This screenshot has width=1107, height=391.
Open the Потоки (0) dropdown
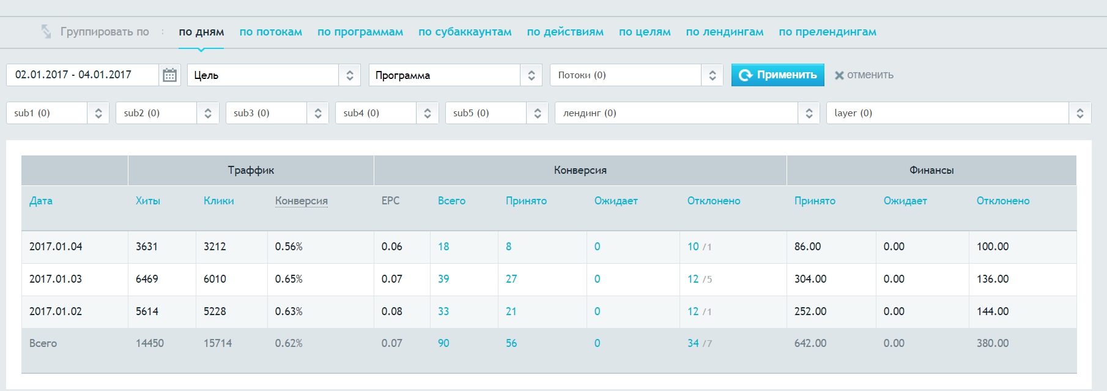pos(637,75)
